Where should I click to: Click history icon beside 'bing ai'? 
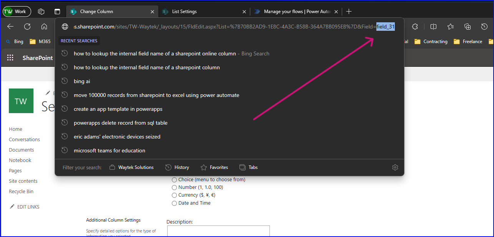coord(65,81)
